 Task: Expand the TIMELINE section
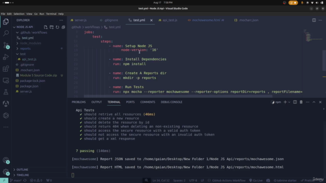22,175
